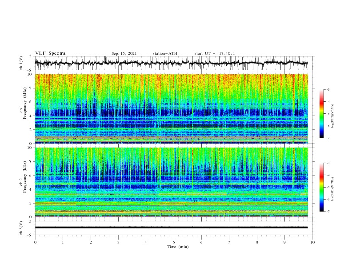Click the ch.1 color bar log(PSD) label
Screen dimensions: 352x272
click(x=332, y=116)
